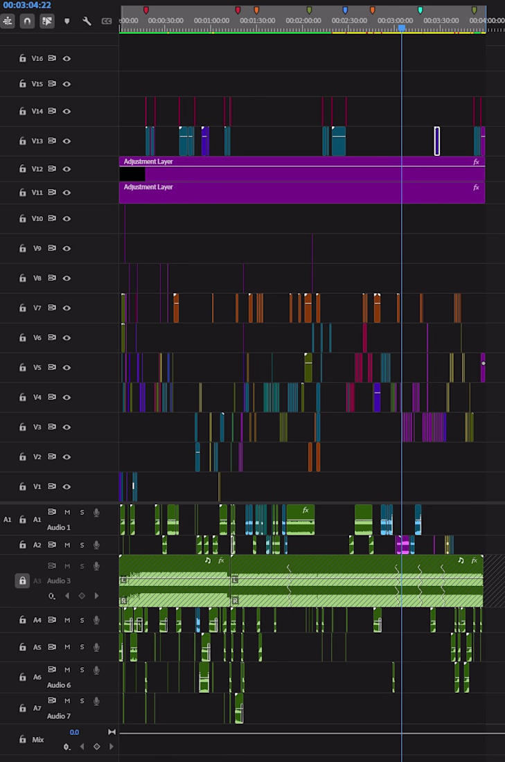Image resolution: width=505 pixels, height=762 pixels.
Task: Add marker using the marker icon
Action: (x=67, y=21)
